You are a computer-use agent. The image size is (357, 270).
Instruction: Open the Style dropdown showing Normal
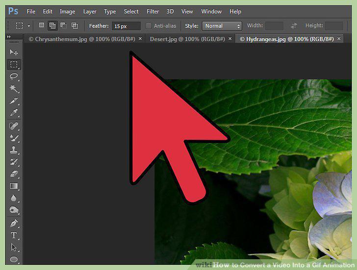(222, 26)
